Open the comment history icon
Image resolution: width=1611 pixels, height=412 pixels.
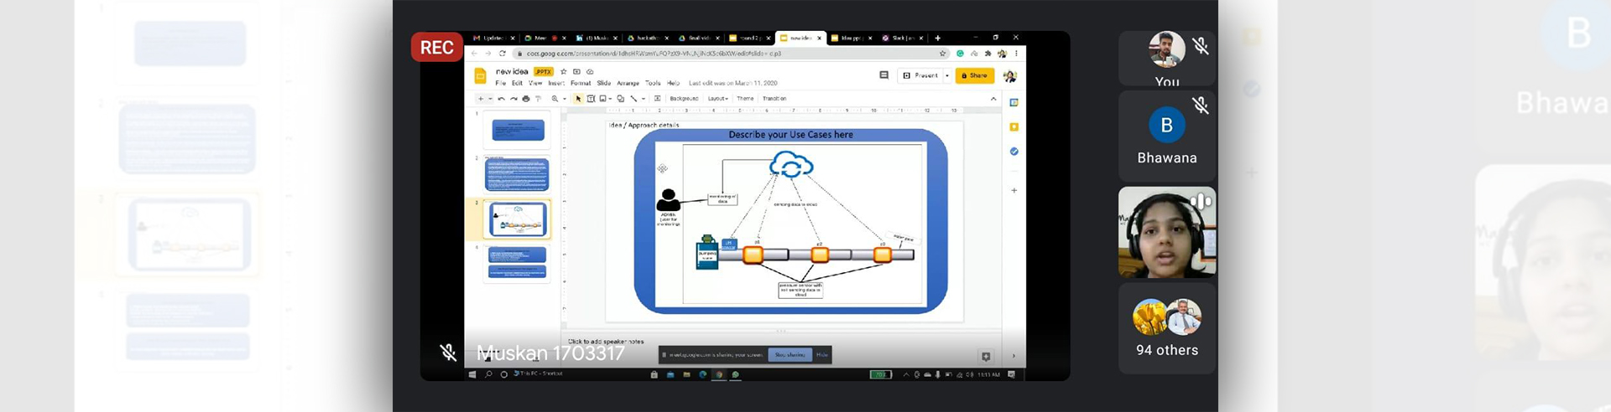click(884, 75)
